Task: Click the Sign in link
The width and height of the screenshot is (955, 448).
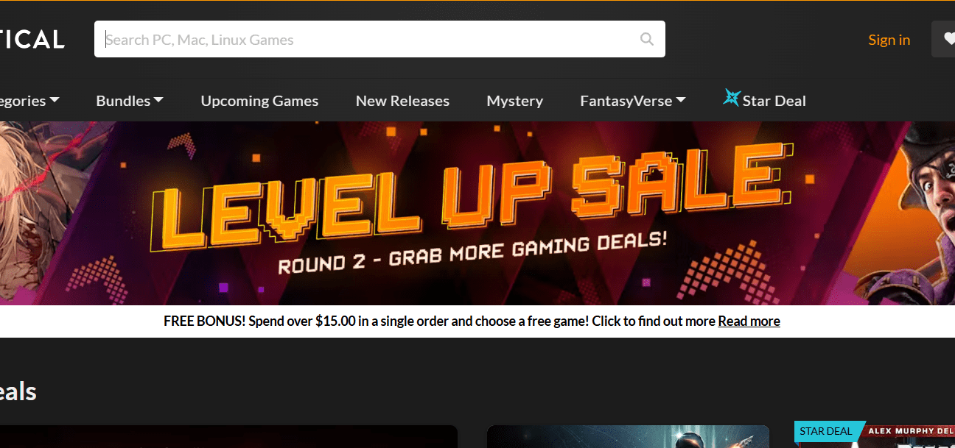Action: tap(889, 40)
